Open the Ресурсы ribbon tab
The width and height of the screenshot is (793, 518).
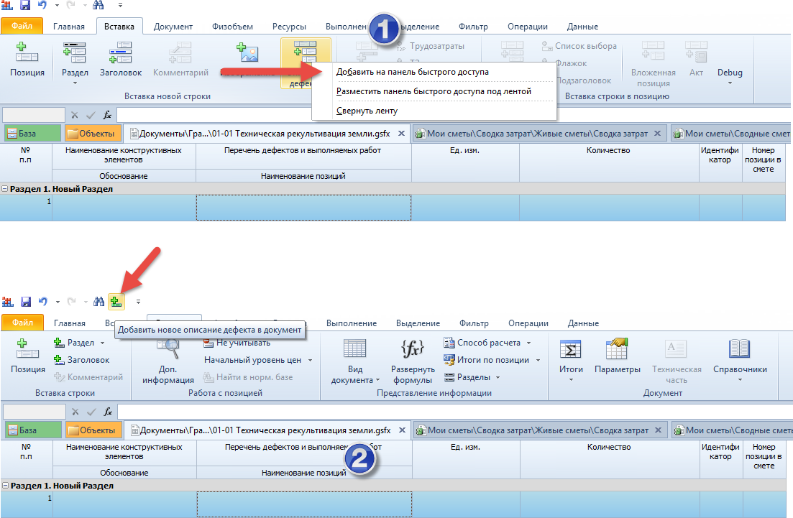pyautogui.click(x=289, y=27)
